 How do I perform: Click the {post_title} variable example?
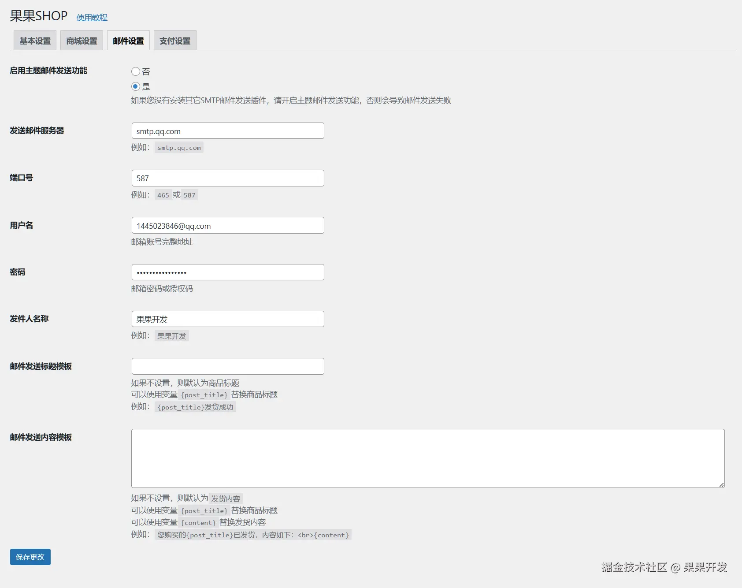[x=203, y=394]
